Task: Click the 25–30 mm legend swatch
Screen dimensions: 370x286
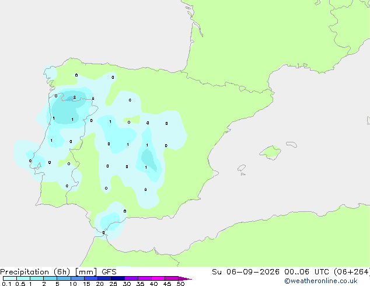Action: tap(117, 278)
